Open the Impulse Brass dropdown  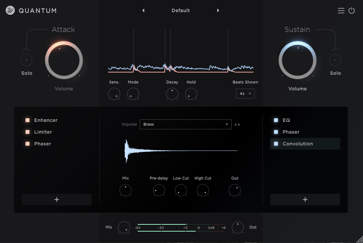(185, 125)
